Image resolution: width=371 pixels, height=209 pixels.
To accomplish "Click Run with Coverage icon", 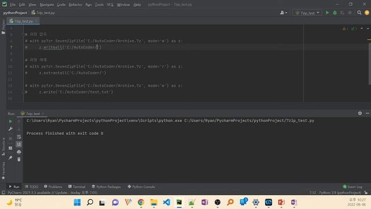I will coord(343,13).
